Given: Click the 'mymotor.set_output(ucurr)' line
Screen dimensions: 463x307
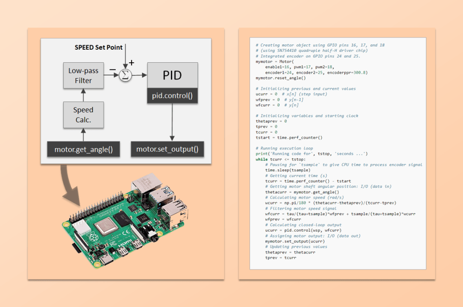Looking at the screenshot, I should (295, 241).
